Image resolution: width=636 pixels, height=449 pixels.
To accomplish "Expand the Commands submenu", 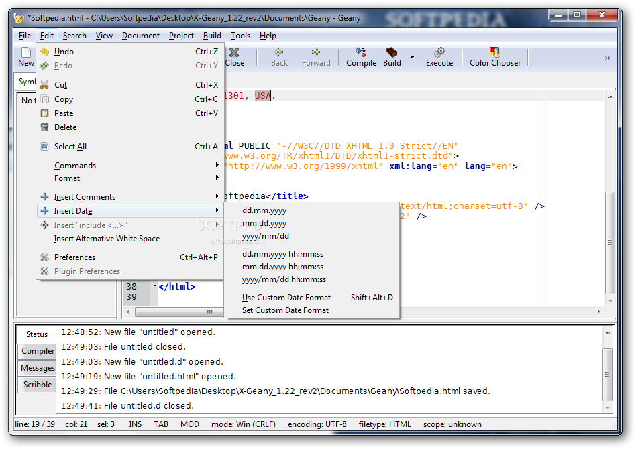I will coord(131,166).
